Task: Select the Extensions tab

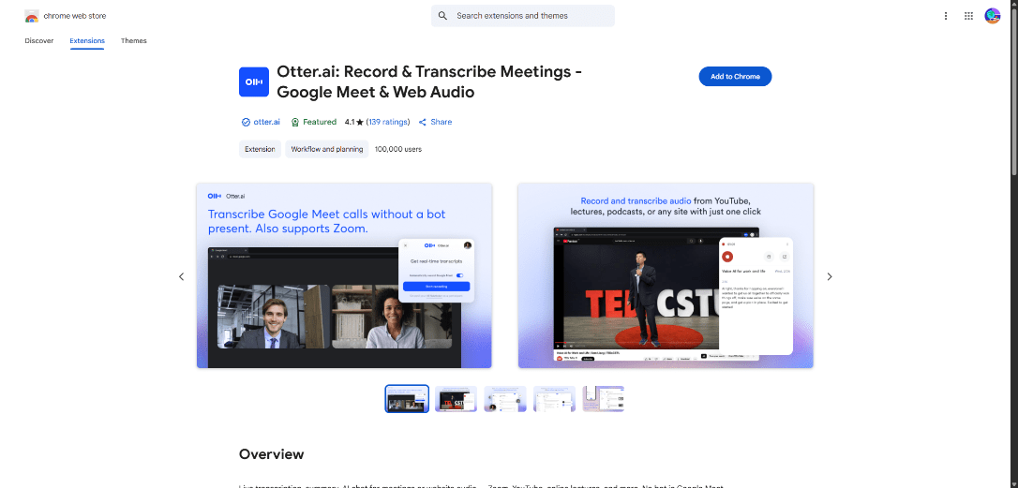Action: (x=87, y=41)
